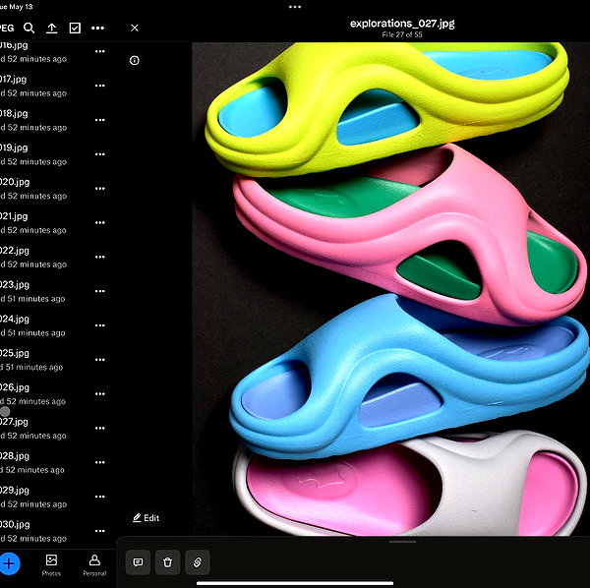Select file 022.jpg in list

coord(56,257)
